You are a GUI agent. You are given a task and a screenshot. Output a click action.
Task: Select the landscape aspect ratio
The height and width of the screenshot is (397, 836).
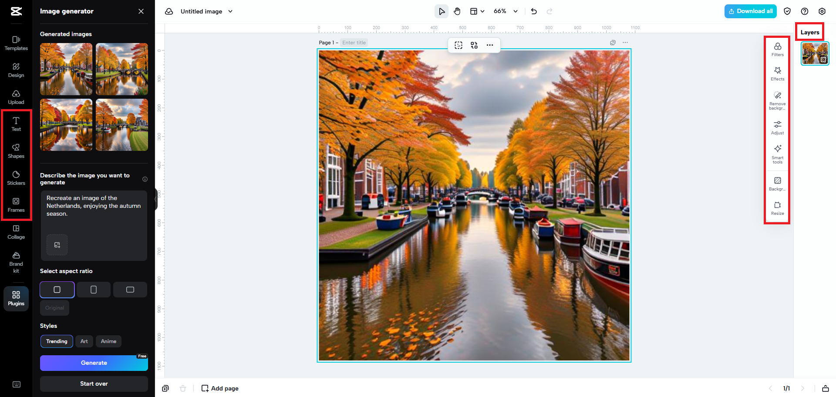(x=130, y=290)
